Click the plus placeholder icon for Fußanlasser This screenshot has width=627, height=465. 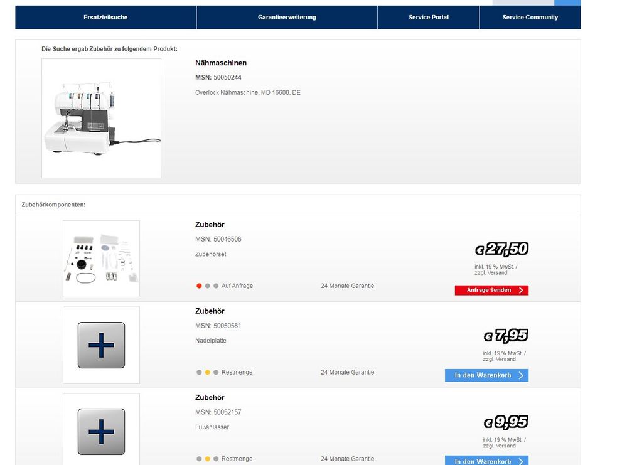point(101,431)
